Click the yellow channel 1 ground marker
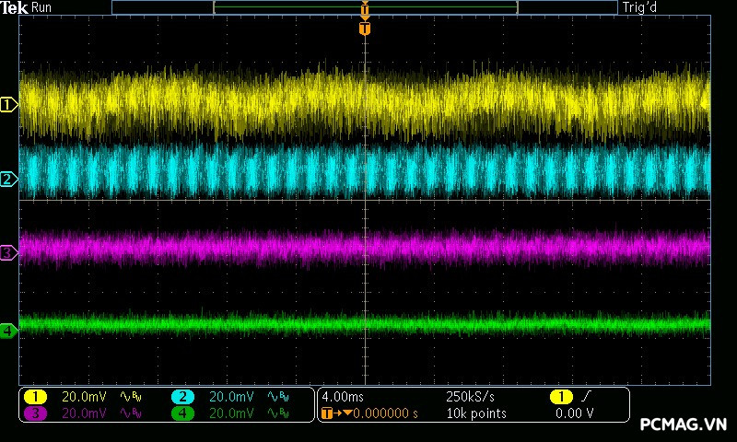 tap(8, 105)
